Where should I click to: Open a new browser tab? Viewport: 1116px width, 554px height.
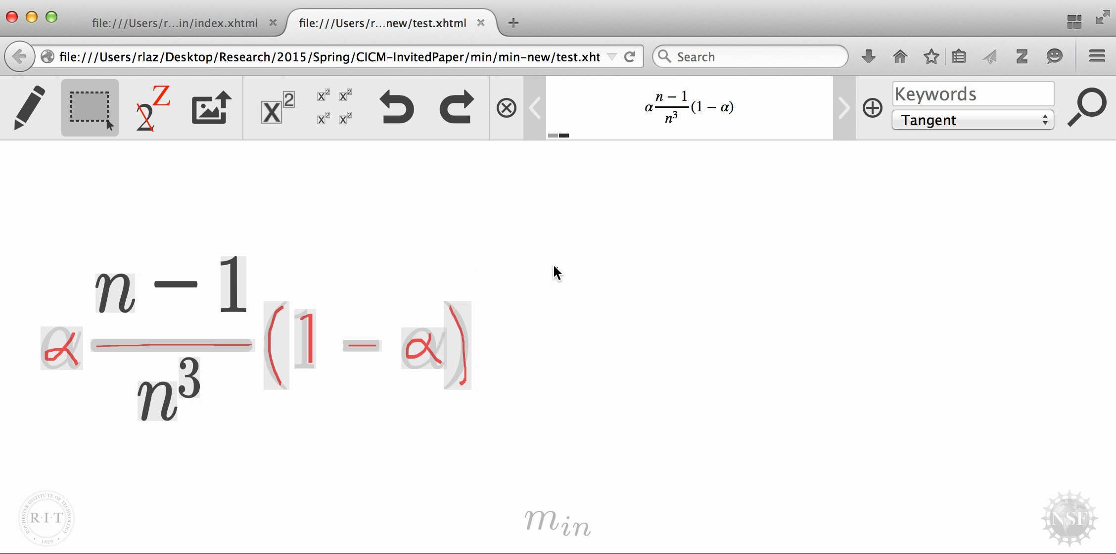pyautogui.click(x=513, y=23)
